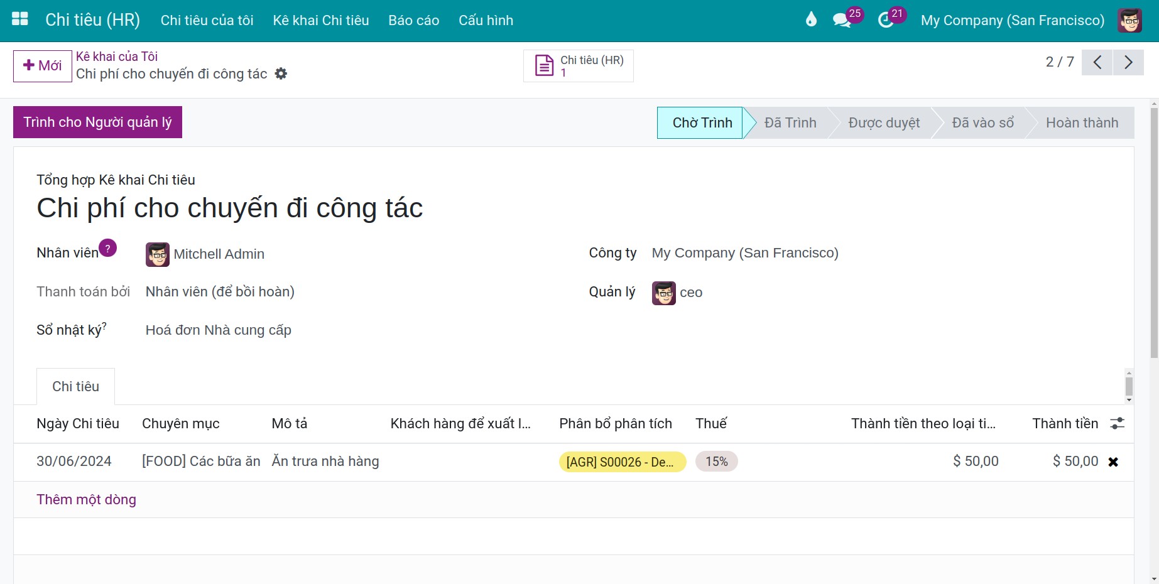Open the gear actions menu next to record title
This screenshot has height=584, width=1159.
point(281,73)
